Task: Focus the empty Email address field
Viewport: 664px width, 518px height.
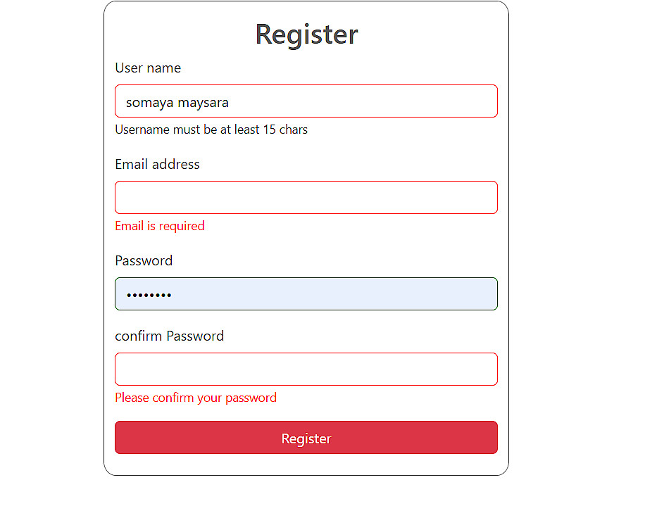Action: point(306,197)
